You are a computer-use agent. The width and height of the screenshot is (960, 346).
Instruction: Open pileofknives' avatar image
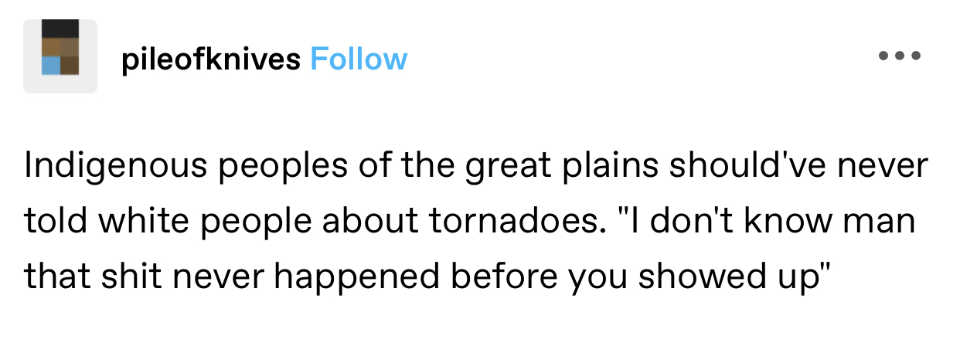pyautogui.click(x=60, y=56)
